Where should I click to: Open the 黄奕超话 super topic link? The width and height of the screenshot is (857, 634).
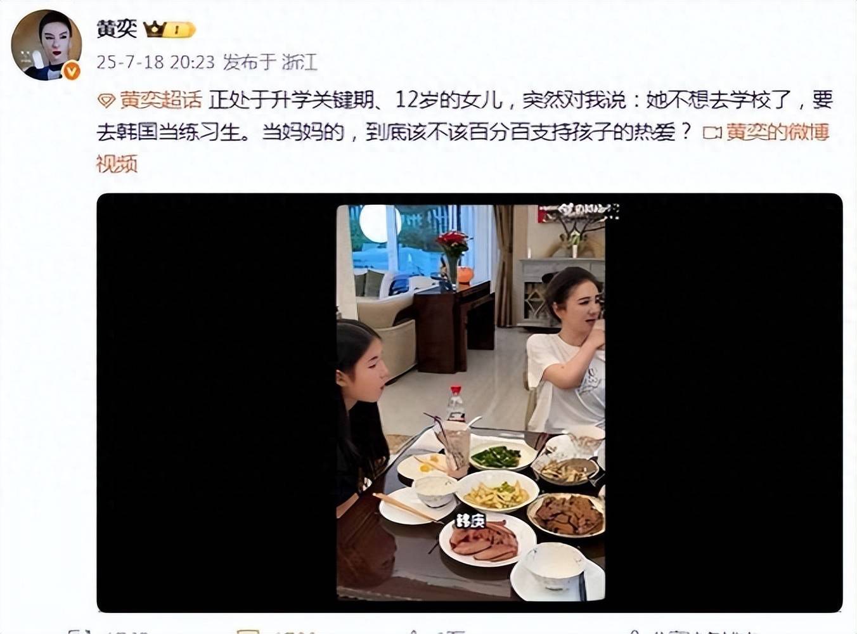click(160, 100)
